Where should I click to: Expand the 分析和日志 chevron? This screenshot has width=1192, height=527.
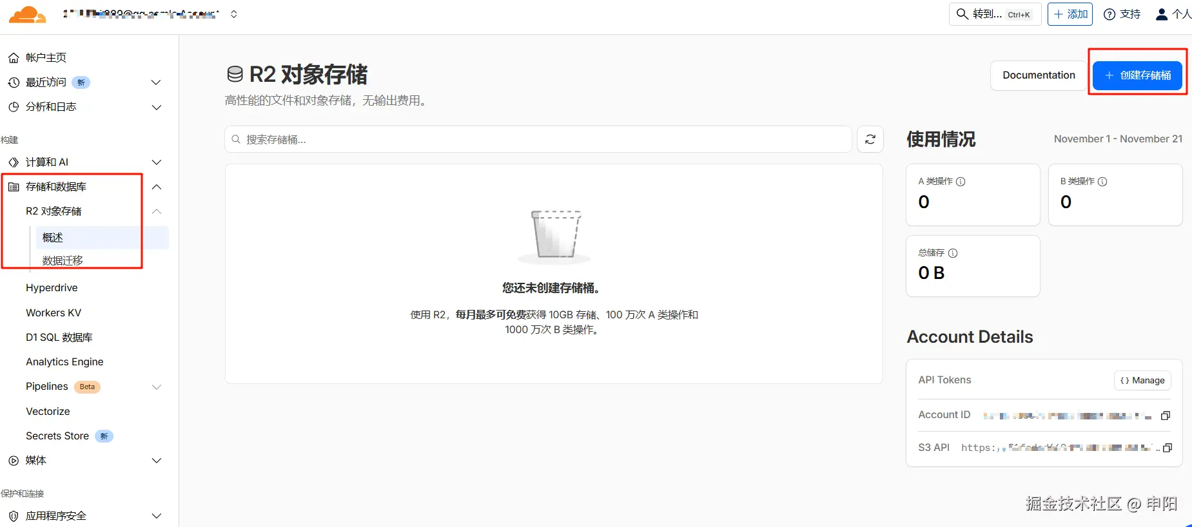pos(156,107)
